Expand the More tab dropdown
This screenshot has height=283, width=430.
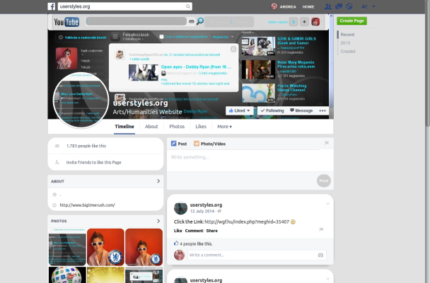pos(224,127)
